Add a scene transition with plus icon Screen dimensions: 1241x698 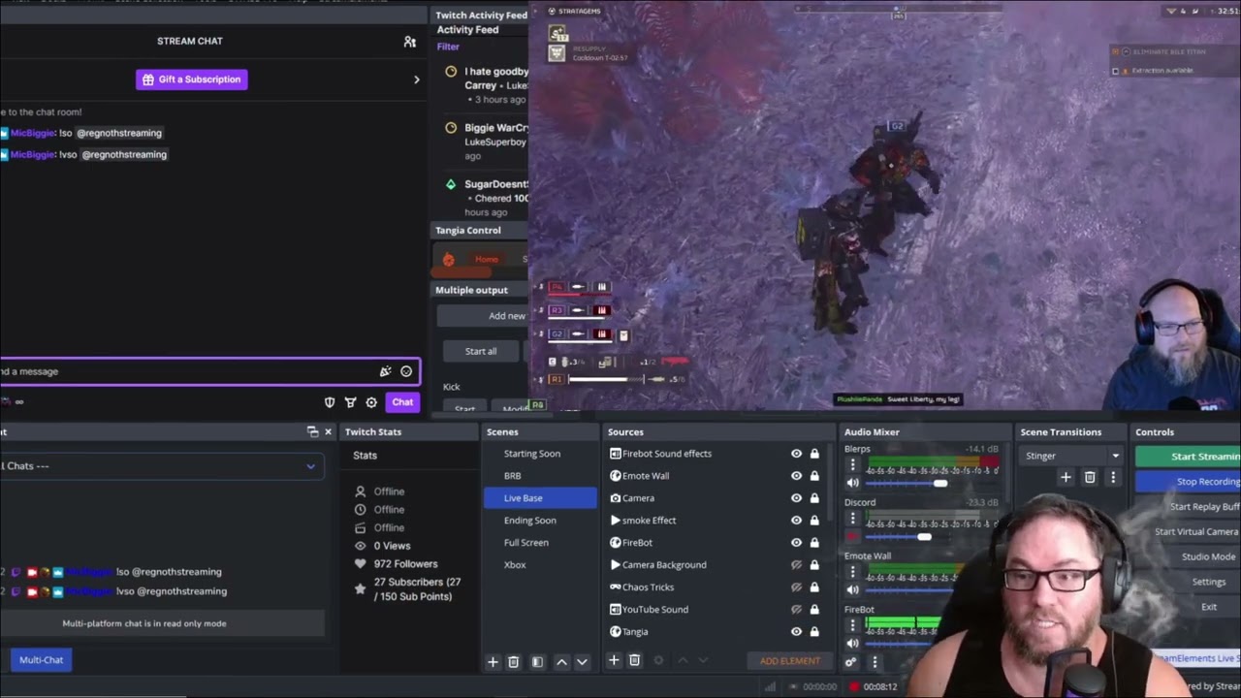pyautogui.click(x=1066, y=477)
